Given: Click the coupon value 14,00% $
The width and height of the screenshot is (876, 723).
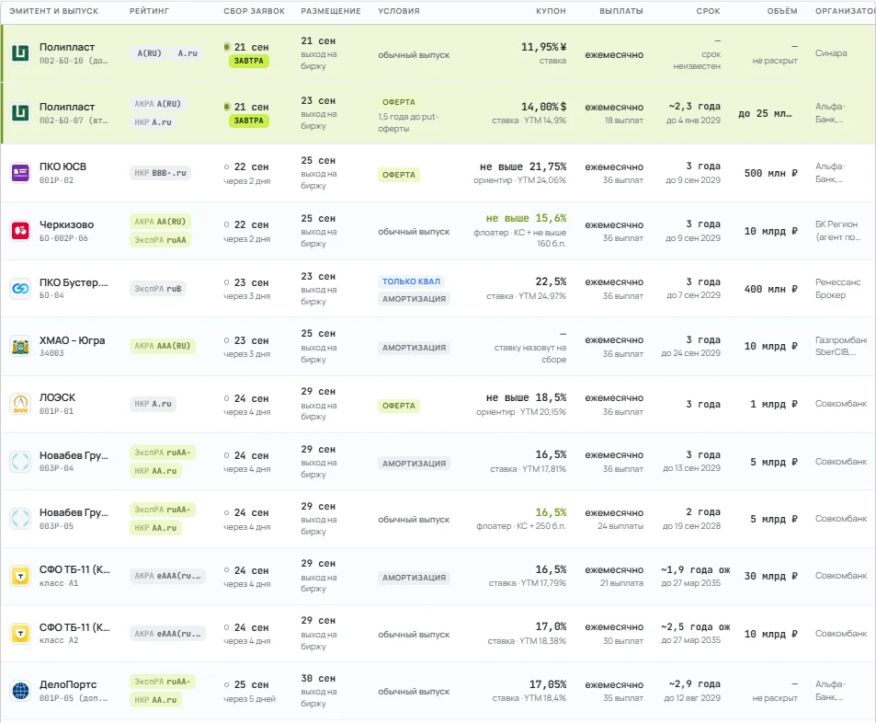Looking at the screenshot, I should coord(543,107).
